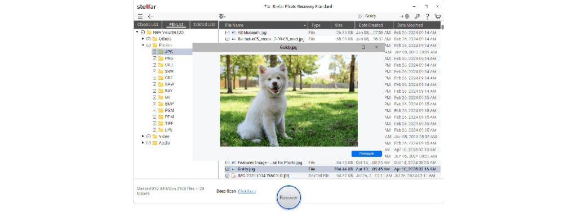This screenshot has width=577, height=212.
Task: Switch to the Deleted List tab
Action: click(204, 25)
